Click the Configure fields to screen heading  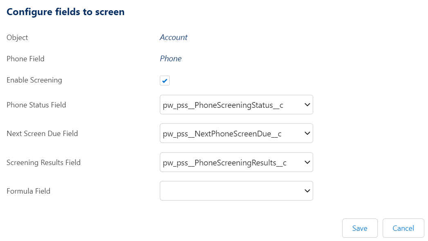(65, 12)
